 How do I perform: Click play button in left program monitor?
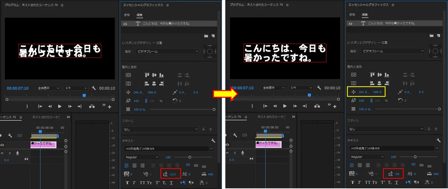60,106
